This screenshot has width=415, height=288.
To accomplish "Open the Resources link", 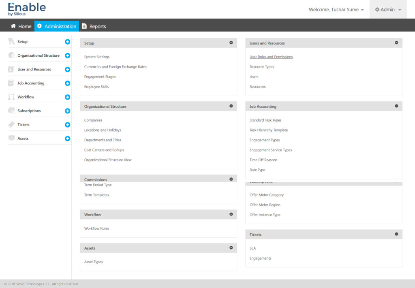I will [x=257, y=87].
